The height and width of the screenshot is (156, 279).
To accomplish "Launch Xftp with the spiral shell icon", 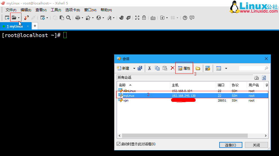I will [x=121, y=18].
